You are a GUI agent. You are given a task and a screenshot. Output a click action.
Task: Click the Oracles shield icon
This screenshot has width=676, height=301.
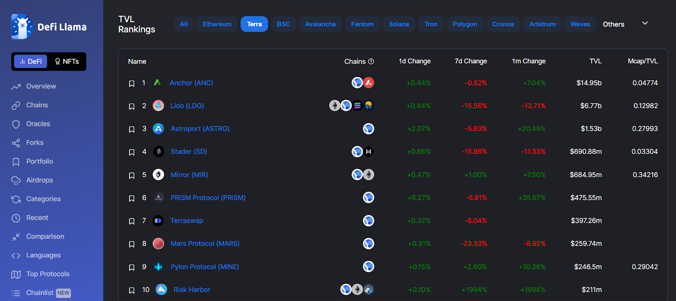(16, 124)
